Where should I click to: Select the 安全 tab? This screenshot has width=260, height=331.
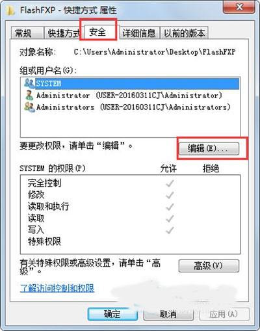click(x=97, y=32)
